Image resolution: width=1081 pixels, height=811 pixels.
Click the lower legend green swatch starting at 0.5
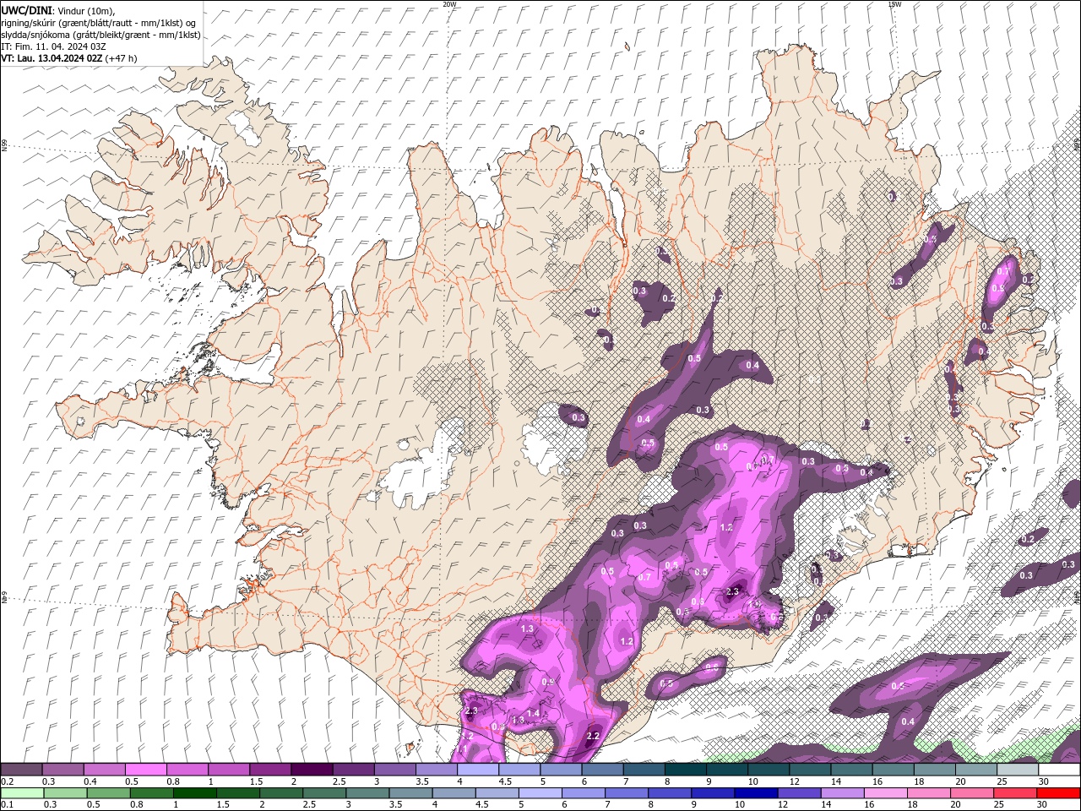pyautogui.click(x=108, y=793)
